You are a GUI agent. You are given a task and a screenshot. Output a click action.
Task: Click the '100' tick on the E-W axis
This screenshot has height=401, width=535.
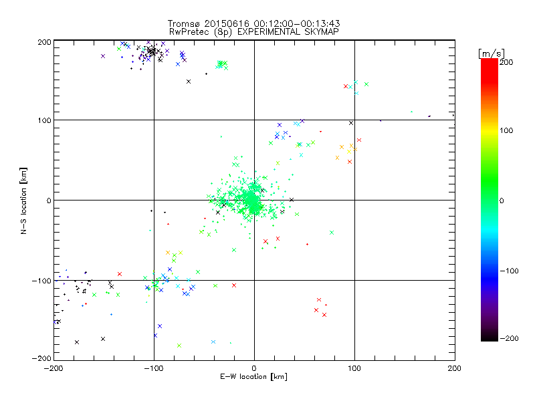coord(354,368)
